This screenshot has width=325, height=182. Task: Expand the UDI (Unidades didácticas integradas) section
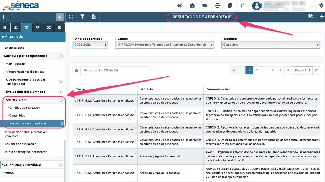61,82
